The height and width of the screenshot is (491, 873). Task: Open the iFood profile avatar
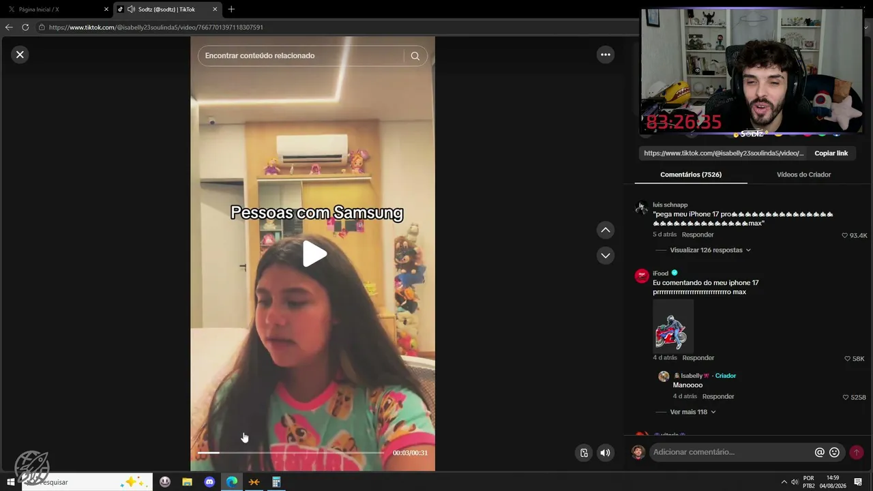(x=641, y=276)
